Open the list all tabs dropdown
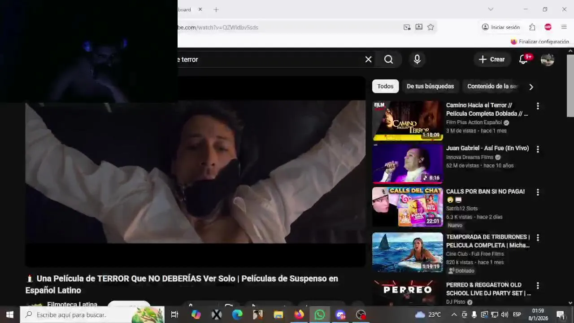 491,9
